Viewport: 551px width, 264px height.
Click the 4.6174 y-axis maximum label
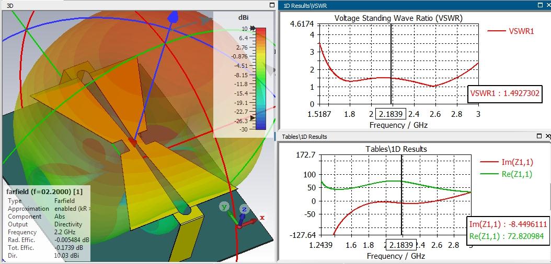301,25
